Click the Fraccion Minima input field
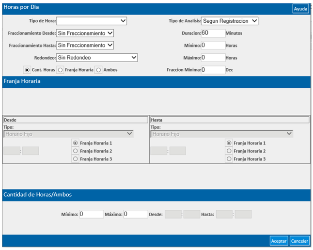The height and width of the screenshot is (250, 313). [213, 70]
